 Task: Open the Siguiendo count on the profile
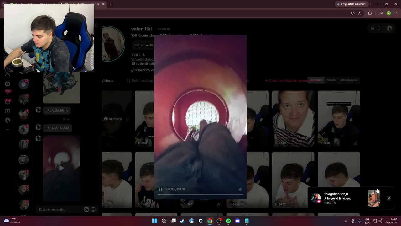(x=143, y=35)
